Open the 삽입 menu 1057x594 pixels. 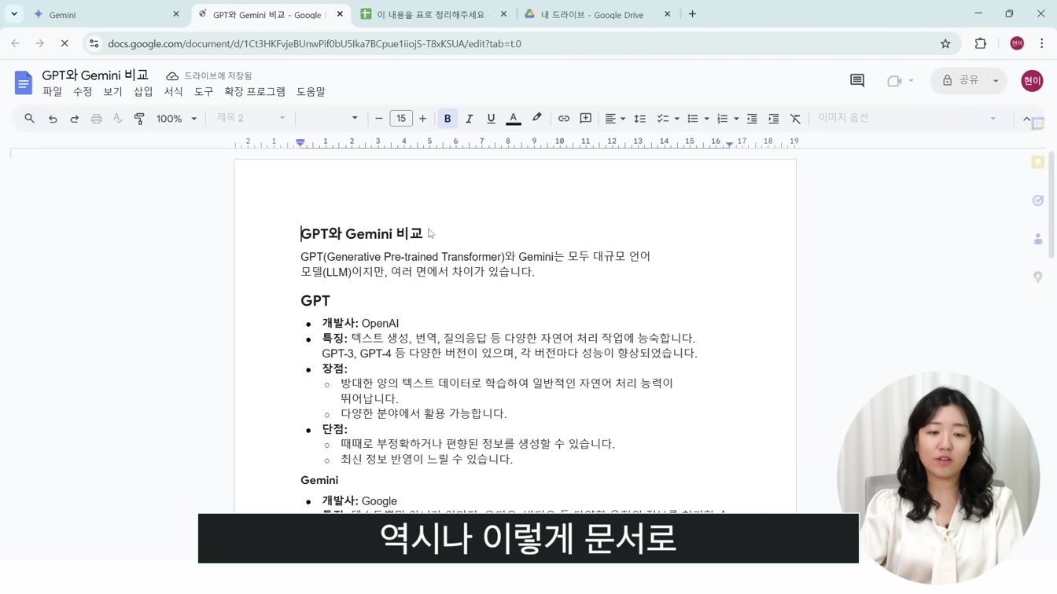(143, 92)
